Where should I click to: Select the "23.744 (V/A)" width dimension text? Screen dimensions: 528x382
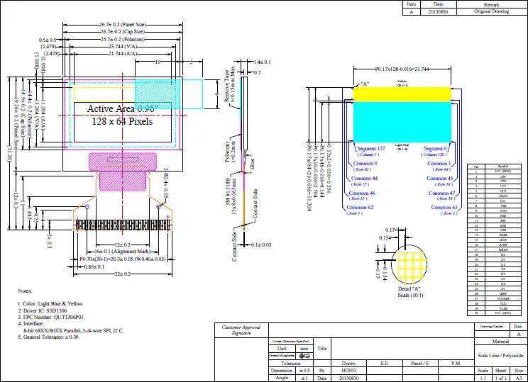click(123, 46)
